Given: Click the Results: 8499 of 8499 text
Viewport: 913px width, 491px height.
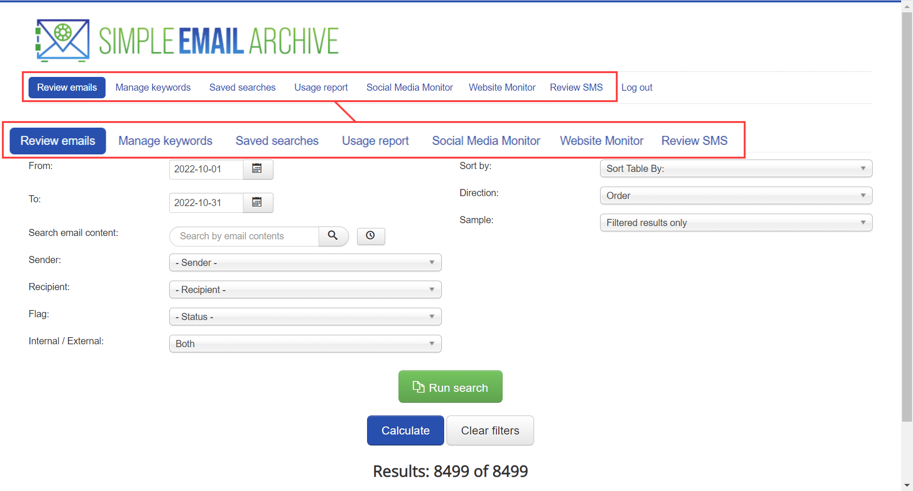Looking at the screenshot, I should pos(450,471).
